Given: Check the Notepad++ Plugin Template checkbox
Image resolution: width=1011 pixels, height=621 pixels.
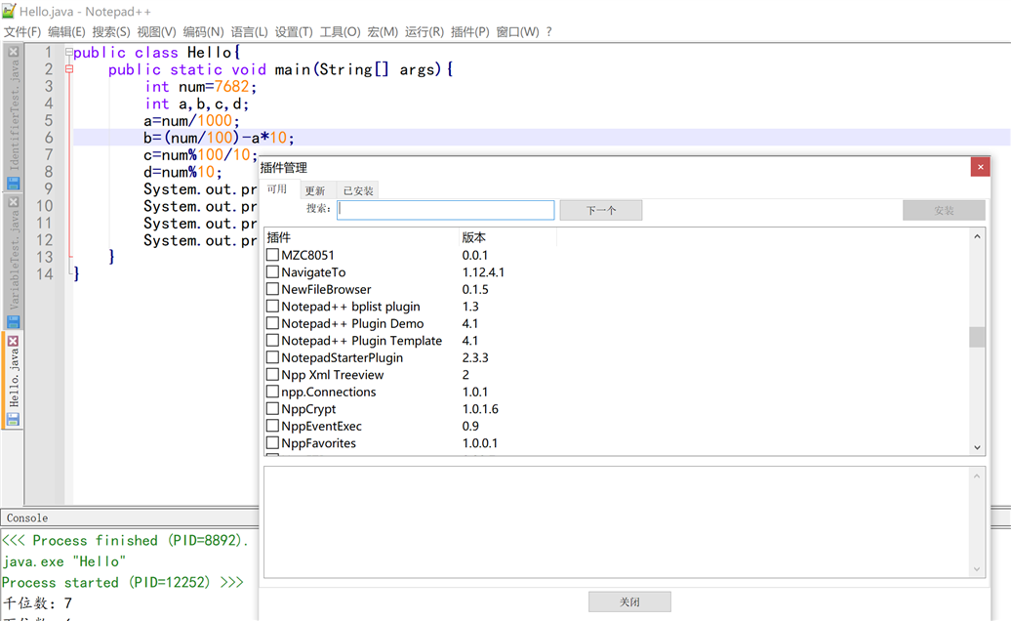Looking at the screenshot, I should (272, 340).
